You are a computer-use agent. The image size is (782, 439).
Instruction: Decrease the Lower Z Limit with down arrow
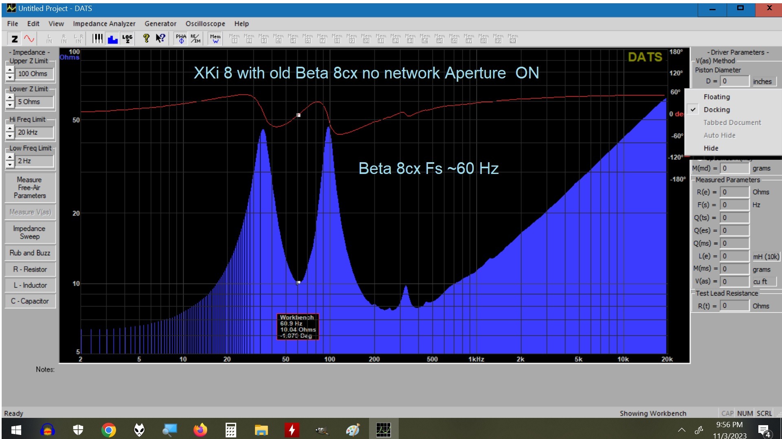point(10,105)
